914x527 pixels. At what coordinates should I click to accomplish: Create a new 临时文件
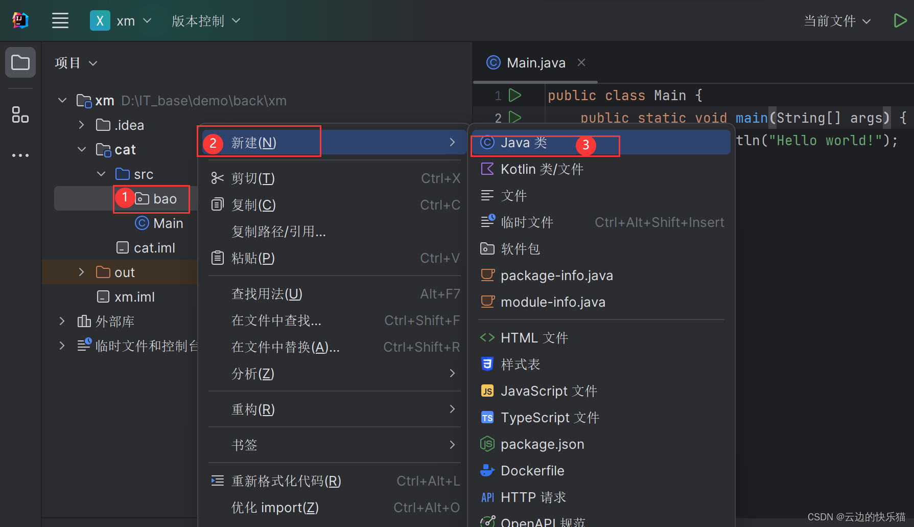[601, 222]
